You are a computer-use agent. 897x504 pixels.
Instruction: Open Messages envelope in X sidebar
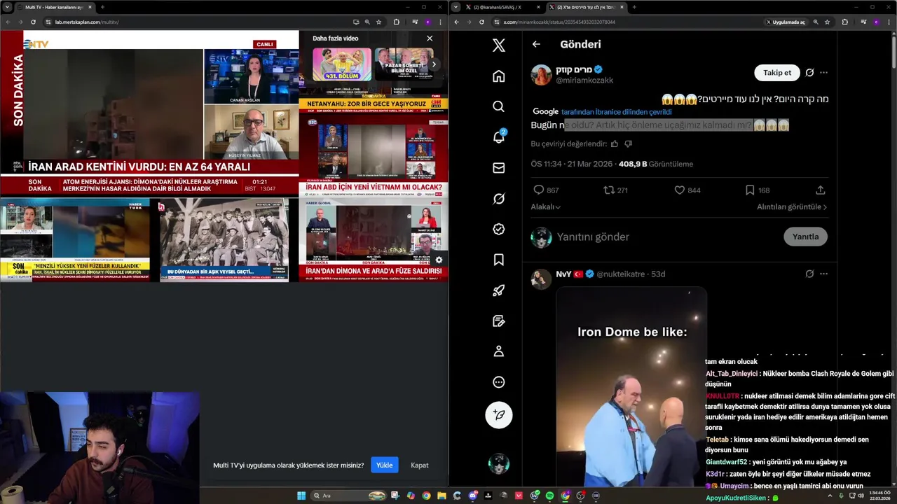point(499,168)
